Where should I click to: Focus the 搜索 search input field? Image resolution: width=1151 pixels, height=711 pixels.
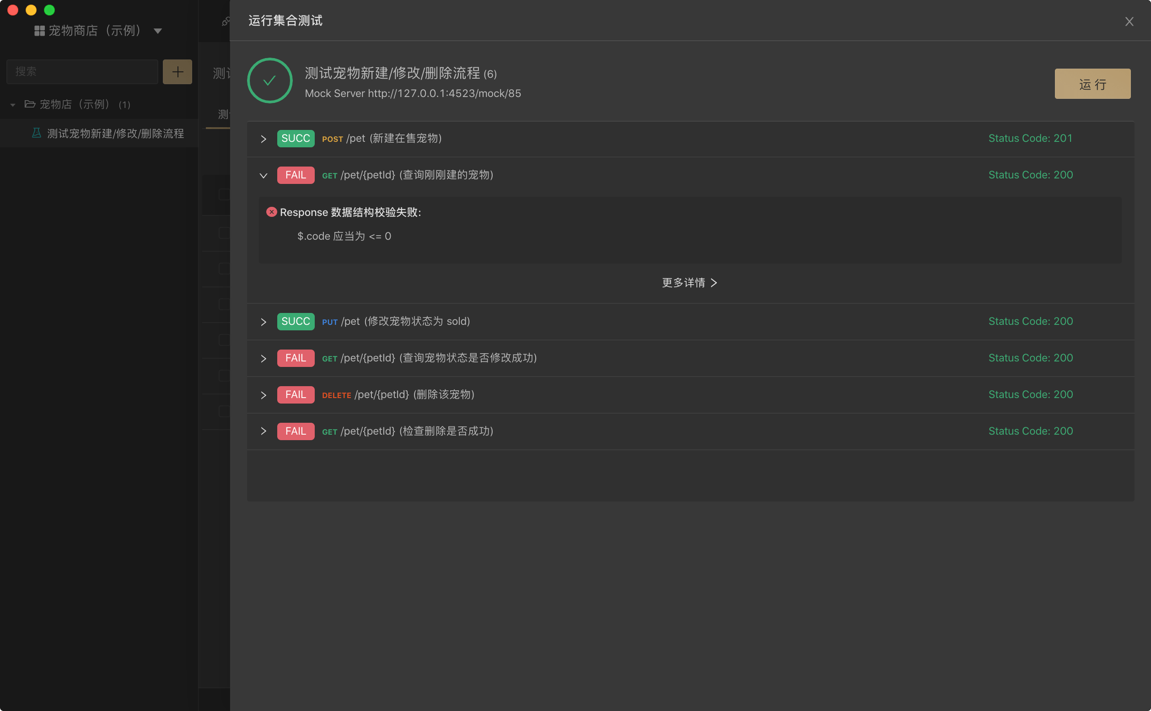click(x=82, y=71)
